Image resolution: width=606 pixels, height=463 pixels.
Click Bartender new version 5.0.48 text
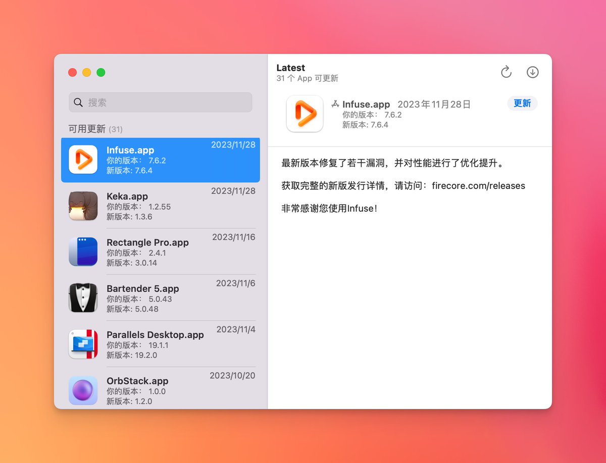pyautogui.click(x=132, y=309)
